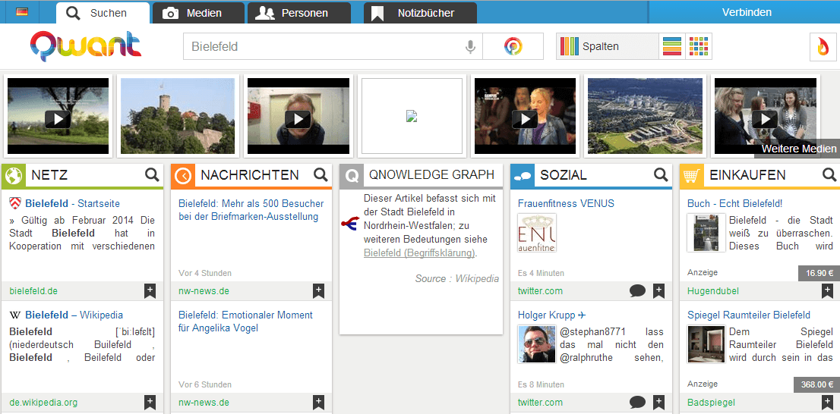Click the Qwant logo
Screen dimensions: 840x414
(86, 45)
